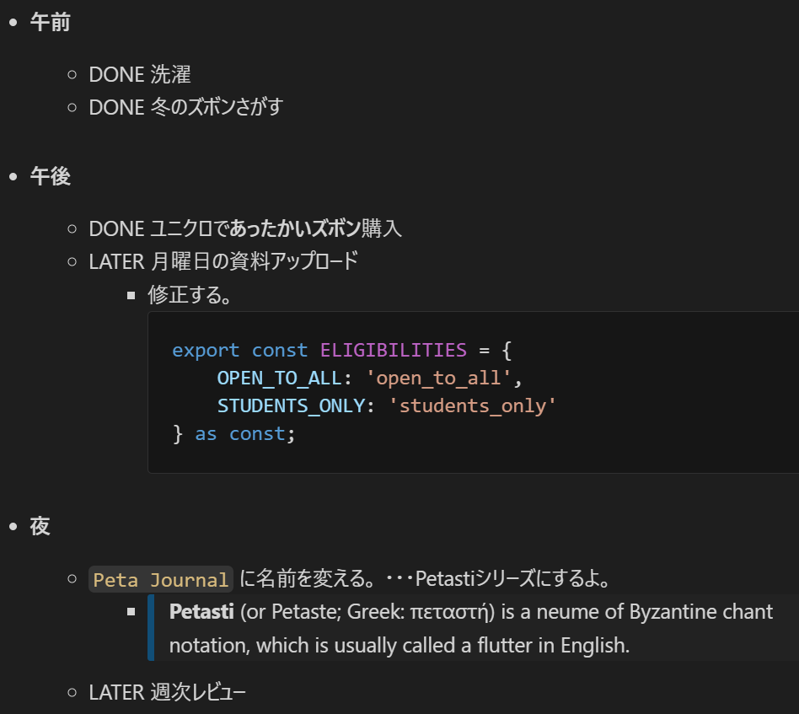The width and height of the screenshot is (799, 714).
Task: Click the text 週次レビュー
Action: click(x=198, y=693)
